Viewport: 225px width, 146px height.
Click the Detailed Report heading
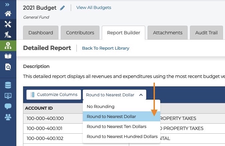pos(47,48)
